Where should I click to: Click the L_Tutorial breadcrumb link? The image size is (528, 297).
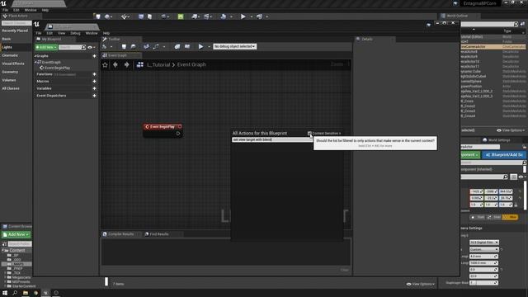(158, 64)
